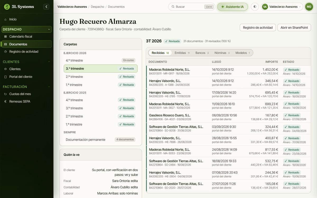The height and width of the screenshot is (198, 317).
Task: Select 3.º trimestre of Ejercicio 2026
Action: 101,69
